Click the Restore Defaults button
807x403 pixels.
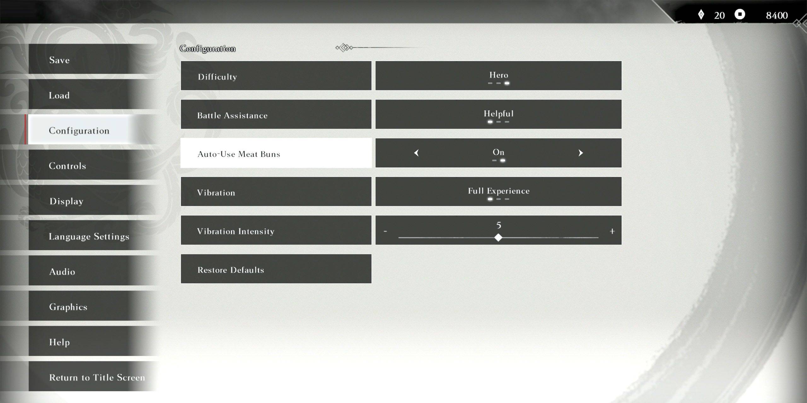(276, 270)
